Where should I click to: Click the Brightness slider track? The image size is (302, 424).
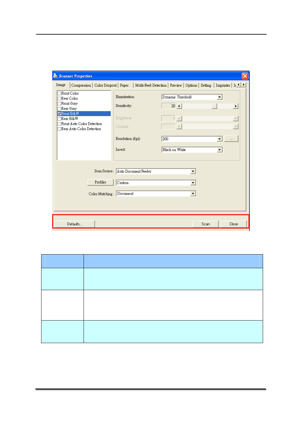tap(208, 118)
